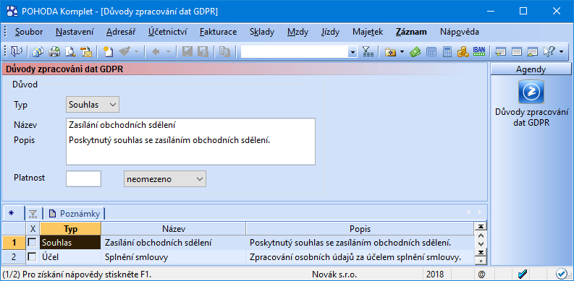
Task: Open the Nápověda menu
Action: click(x=460, y=32)
